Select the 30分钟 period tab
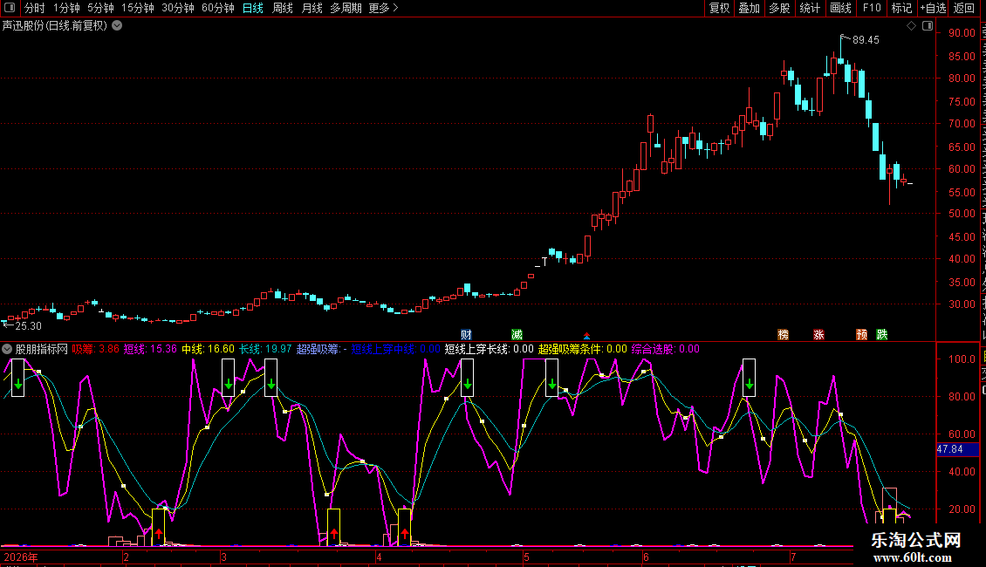Viewport: 986px width, 567px height. point(178,8)
